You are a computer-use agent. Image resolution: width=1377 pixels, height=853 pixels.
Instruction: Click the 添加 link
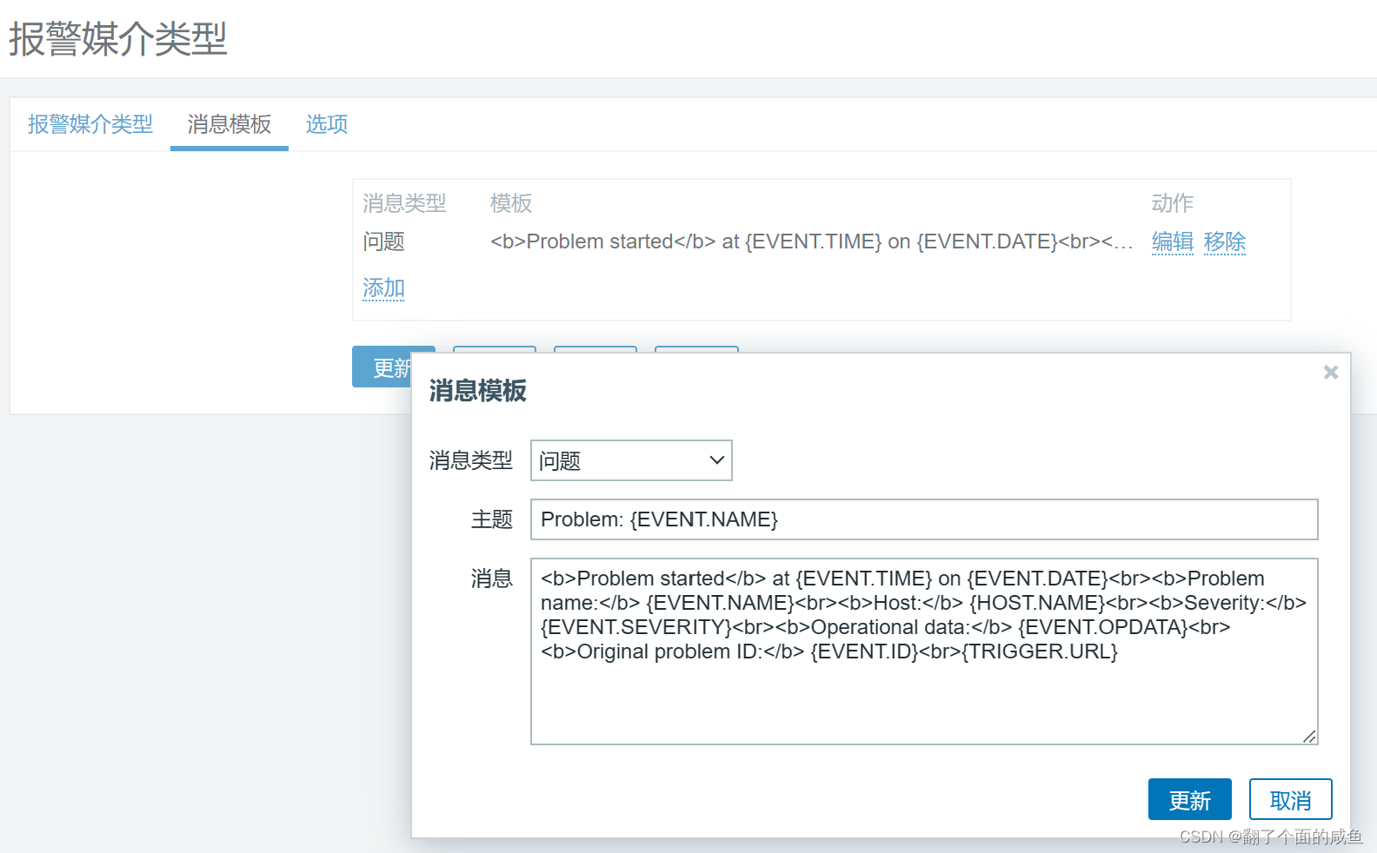point(383,288)
